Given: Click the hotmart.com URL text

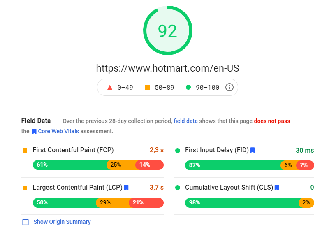Looking at the screenshot, I should [x=167, y=68].
